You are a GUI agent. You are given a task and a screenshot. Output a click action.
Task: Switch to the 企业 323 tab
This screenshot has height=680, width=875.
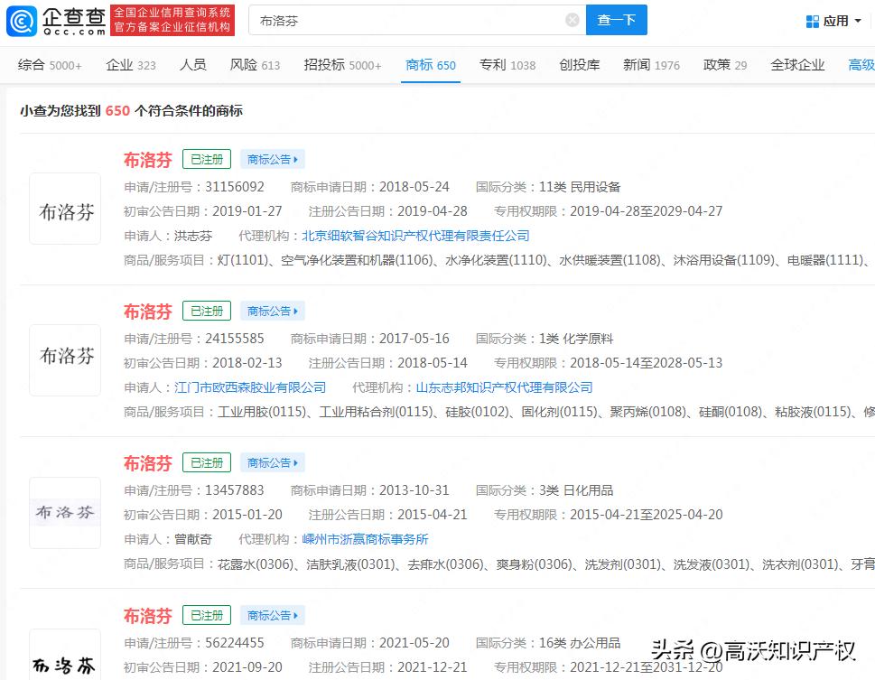click(131, 65)
